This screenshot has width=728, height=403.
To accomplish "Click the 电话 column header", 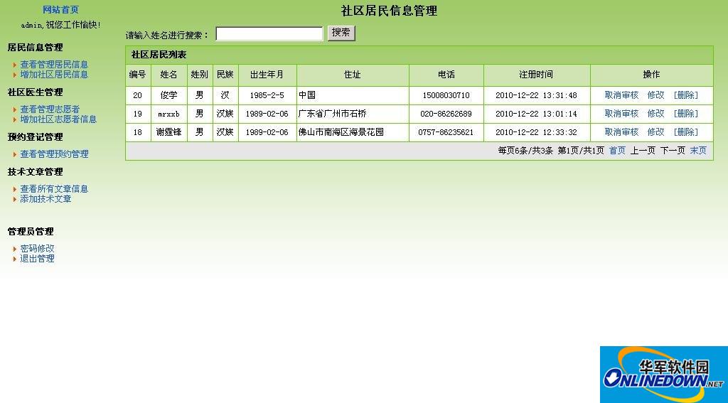I will coord(446,75).
